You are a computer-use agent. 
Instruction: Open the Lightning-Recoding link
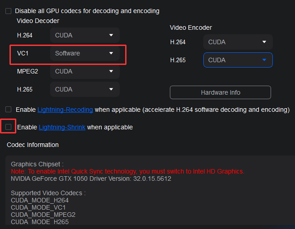[x=65, y=110]
